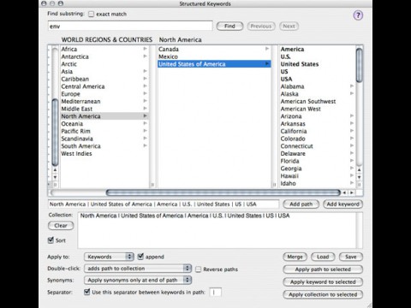Click the horizontal scrollbar right arrow
The height and width of the screenshot is (308, 411).
(x=352, y=192)
